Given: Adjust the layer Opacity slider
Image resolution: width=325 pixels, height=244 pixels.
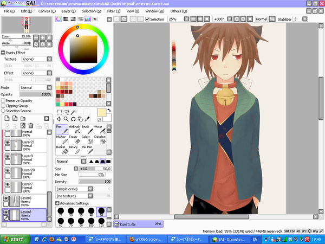Looking at the screenshot, I should click(36, 94).
